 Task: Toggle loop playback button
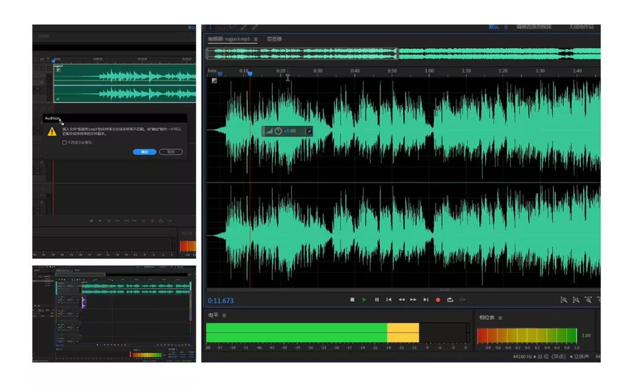point(450,300)
